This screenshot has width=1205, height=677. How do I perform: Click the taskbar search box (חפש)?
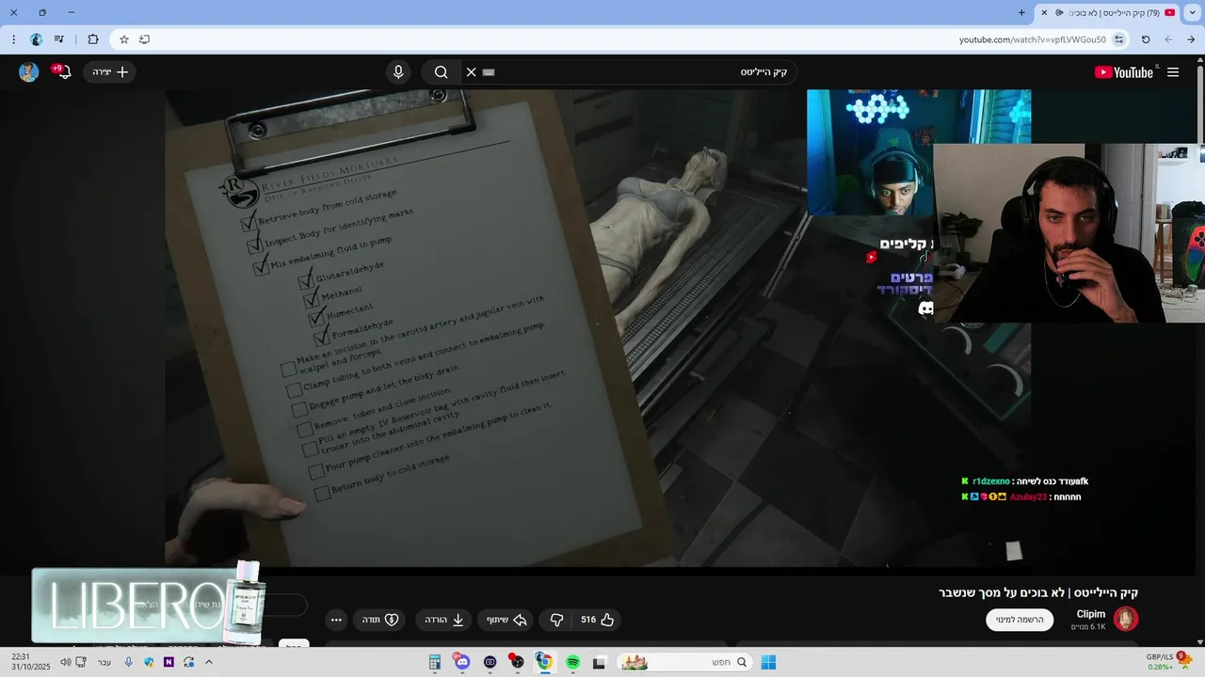coord(683,662)
